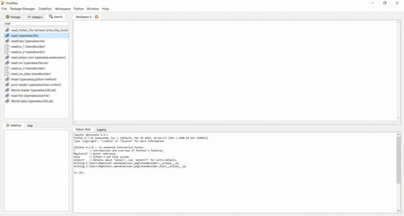Close Workspace 0 via red X icon

[x=97, y=17]
